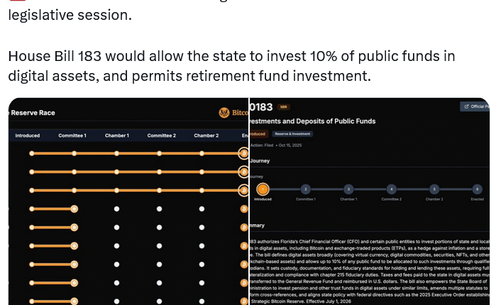
Task: Select journey step 2 circle for Committee 1
Action: 306,189
